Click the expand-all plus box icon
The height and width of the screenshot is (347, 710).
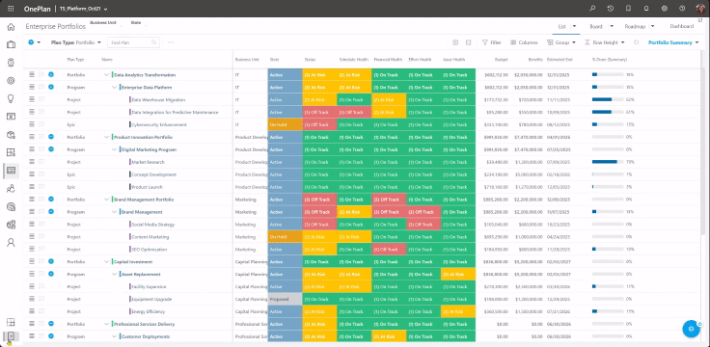click(455, 42)
